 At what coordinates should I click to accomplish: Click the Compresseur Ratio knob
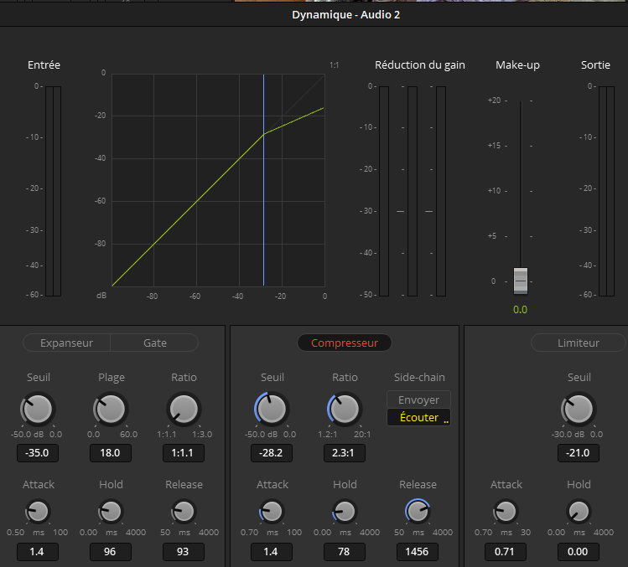tap(344, 410)
